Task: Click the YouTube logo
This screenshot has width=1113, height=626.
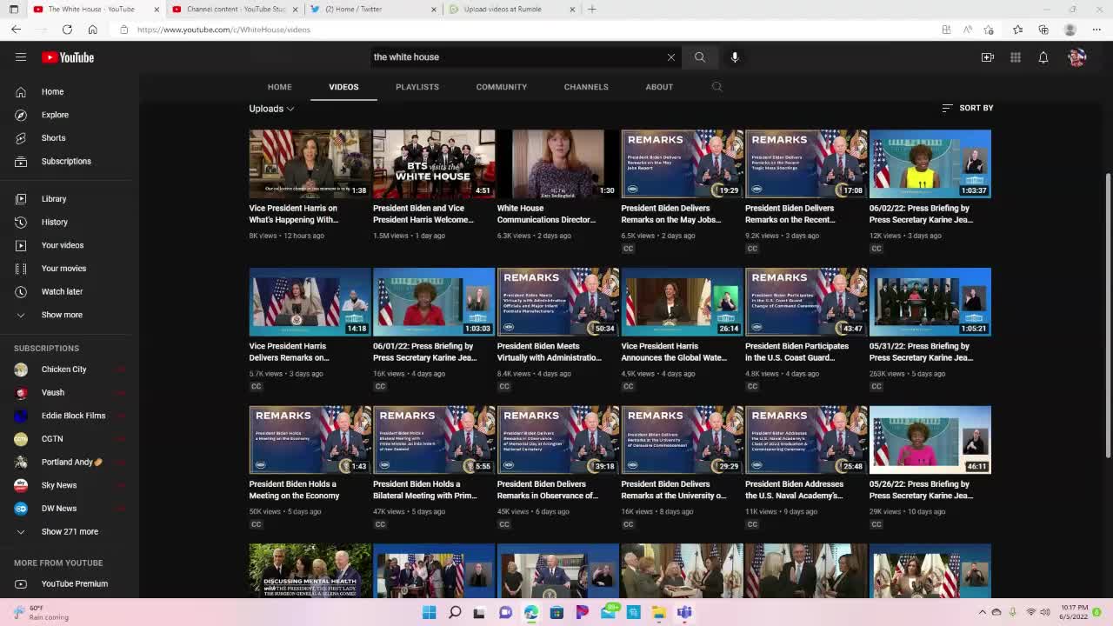Action: [68, 57]
